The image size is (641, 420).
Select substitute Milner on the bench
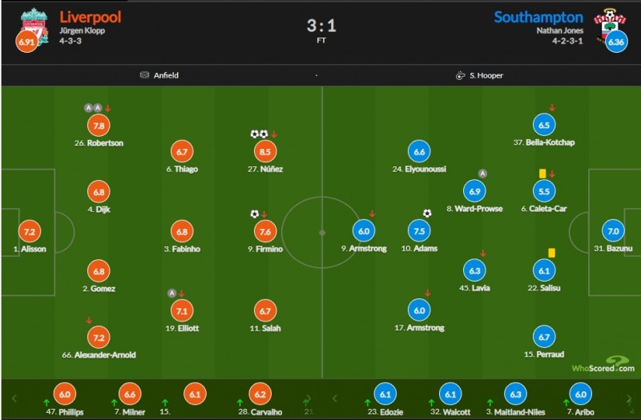click(129, 394)
